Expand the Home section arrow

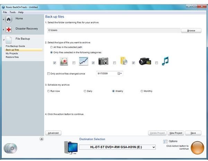pyautogui.click(x=3, y=19)
